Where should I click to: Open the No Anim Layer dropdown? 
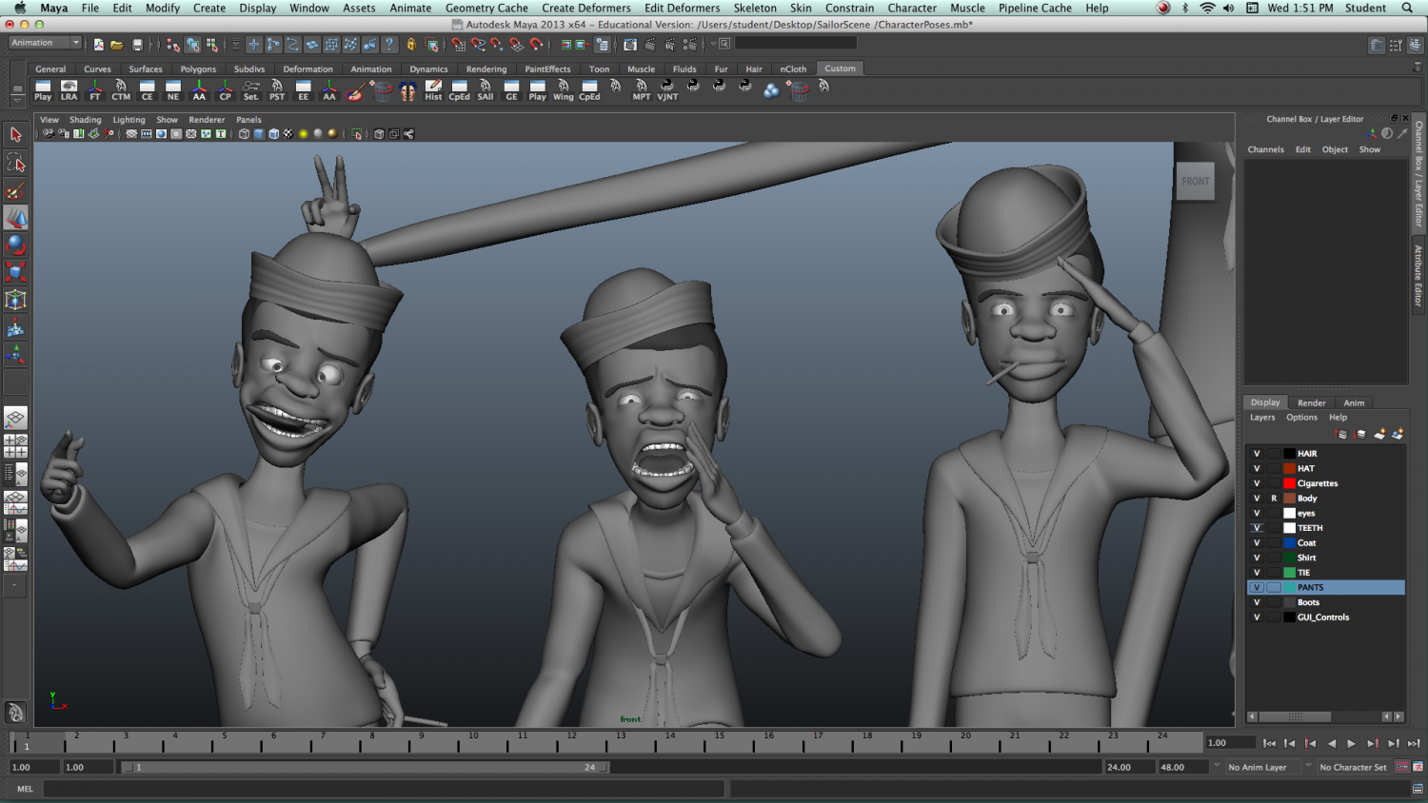coord(1263,767)
